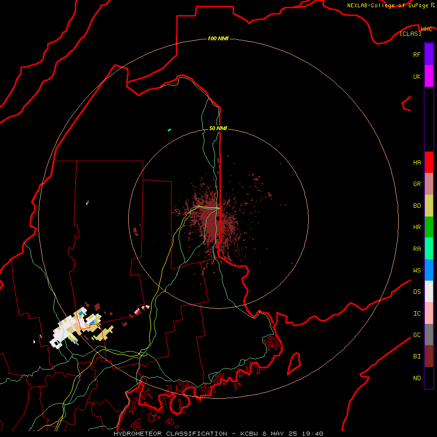This screenshot has height=437, width=437.
Task: Click the BI dark-red legend swatch
Action: point(429,356)
